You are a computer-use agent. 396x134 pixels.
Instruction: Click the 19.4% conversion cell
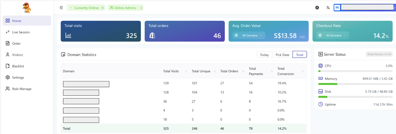[x=282, y=83]
